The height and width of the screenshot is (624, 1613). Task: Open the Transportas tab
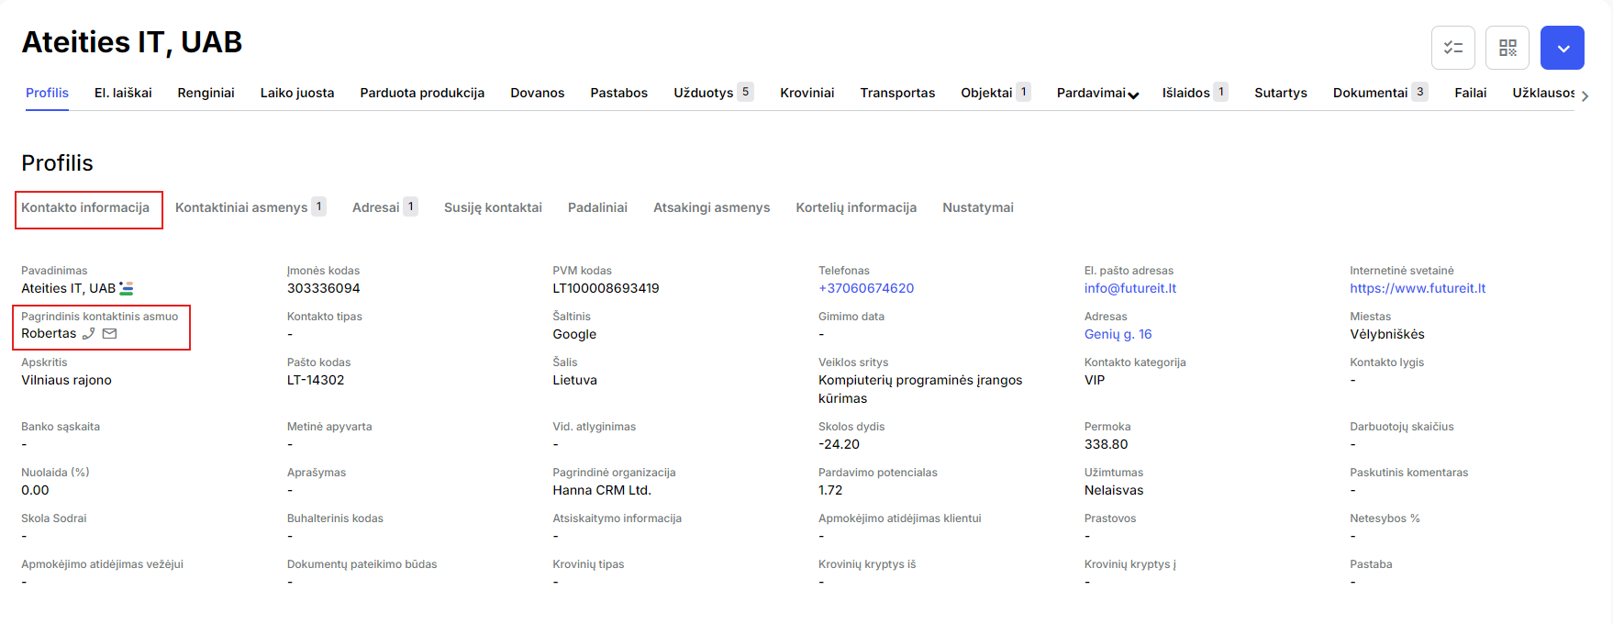point(898,93)
